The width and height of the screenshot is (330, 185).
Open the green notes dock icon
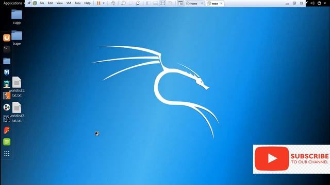coord(7,142)
